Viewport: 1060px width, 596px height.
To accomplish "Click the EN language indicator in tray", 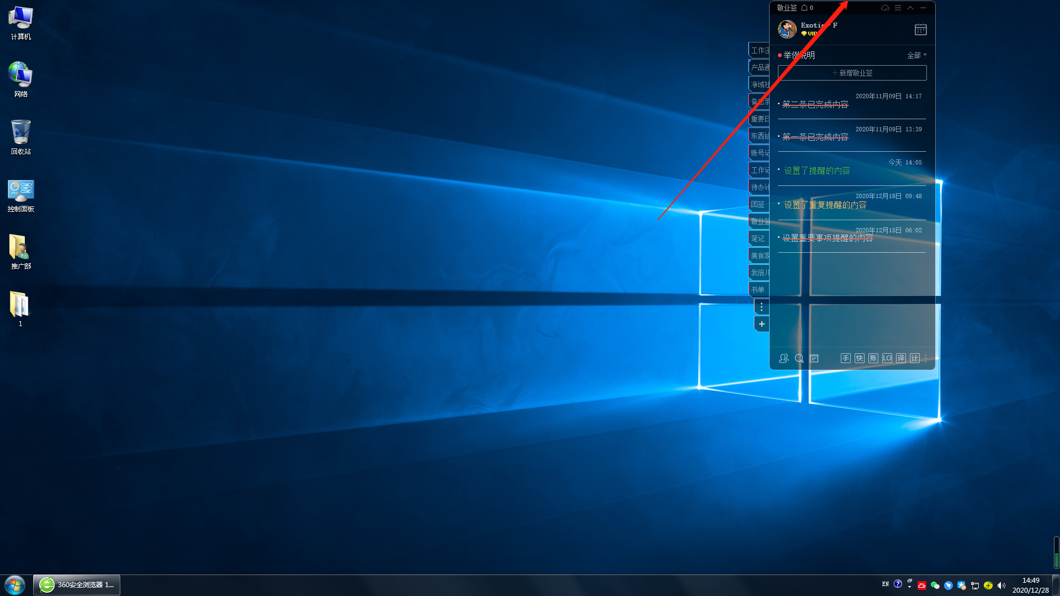I will click(x=886, y=584).
